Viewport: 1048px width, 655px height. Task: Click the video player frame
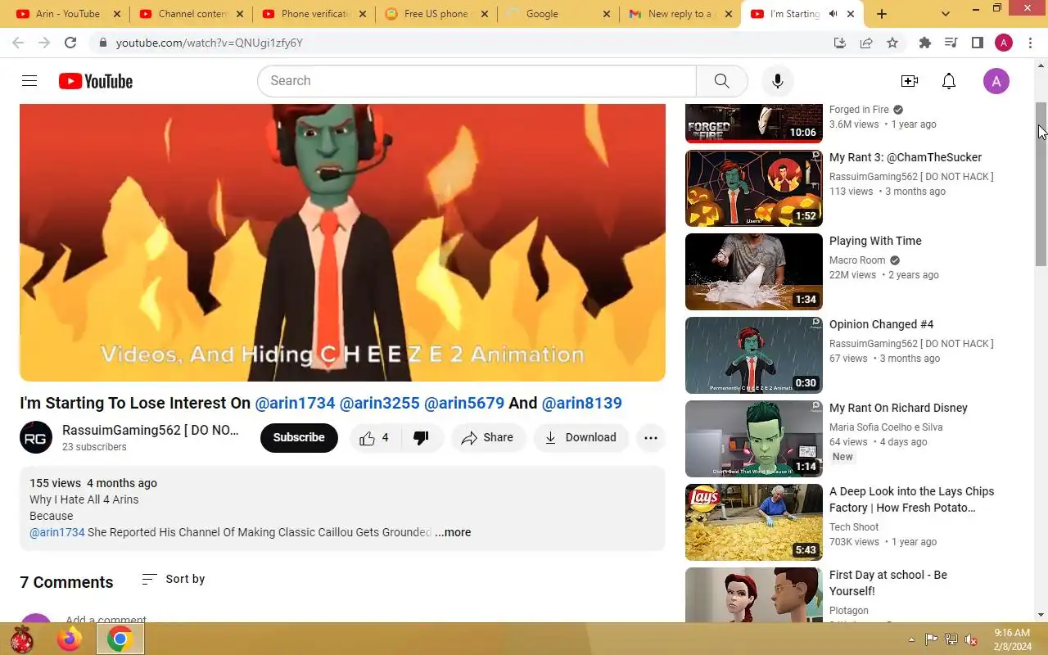point(342,242)
